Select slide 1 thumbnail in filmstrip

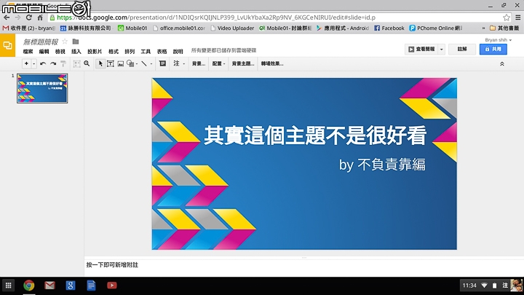(x=42, y=88)
